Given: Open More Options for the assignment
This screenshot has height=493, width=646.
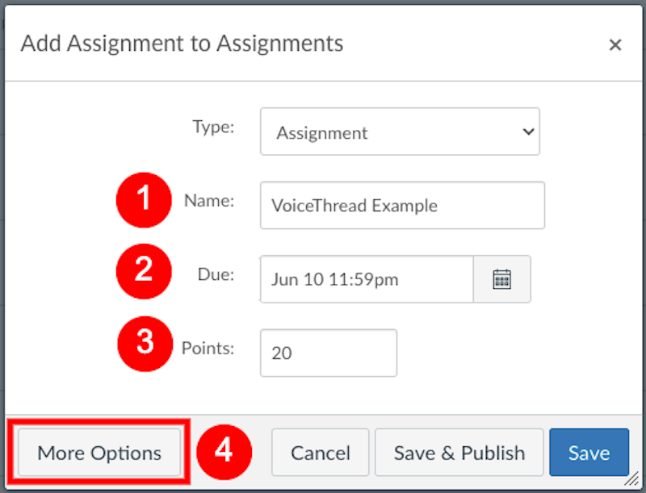Looking at the screenshot, I should click(x=99, y=453).
